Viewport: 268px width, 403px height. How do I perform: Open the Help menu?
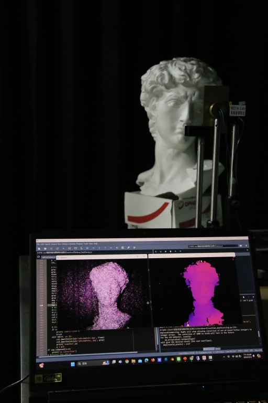tap(95, 243)
